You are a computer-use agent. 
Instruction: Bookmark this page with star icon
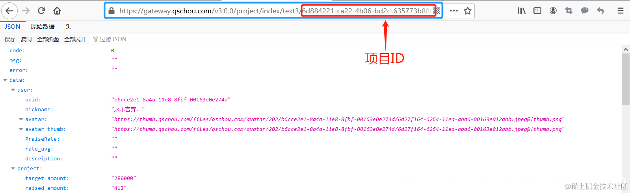pyautogui.click(x=468, y=11)
